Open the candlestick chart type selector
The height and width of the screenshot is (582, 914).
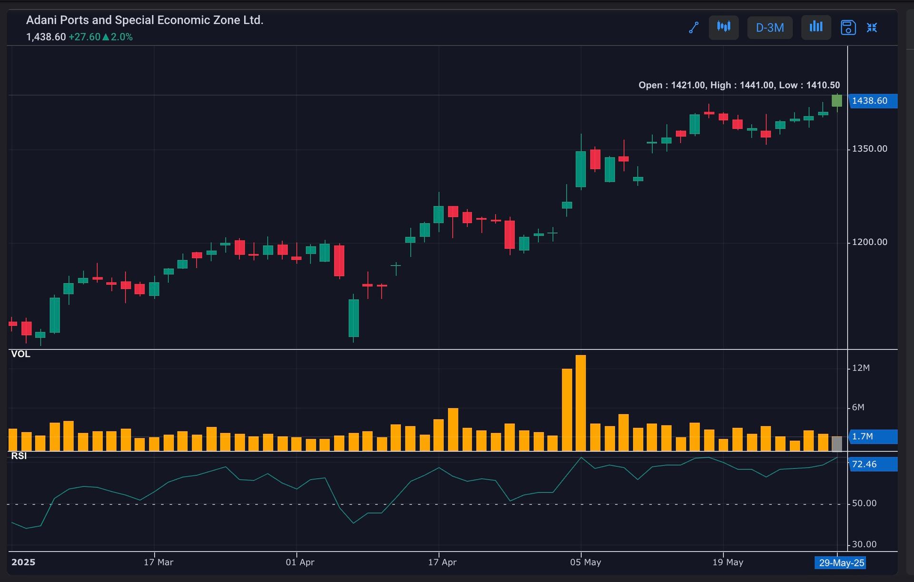[724, 27]
